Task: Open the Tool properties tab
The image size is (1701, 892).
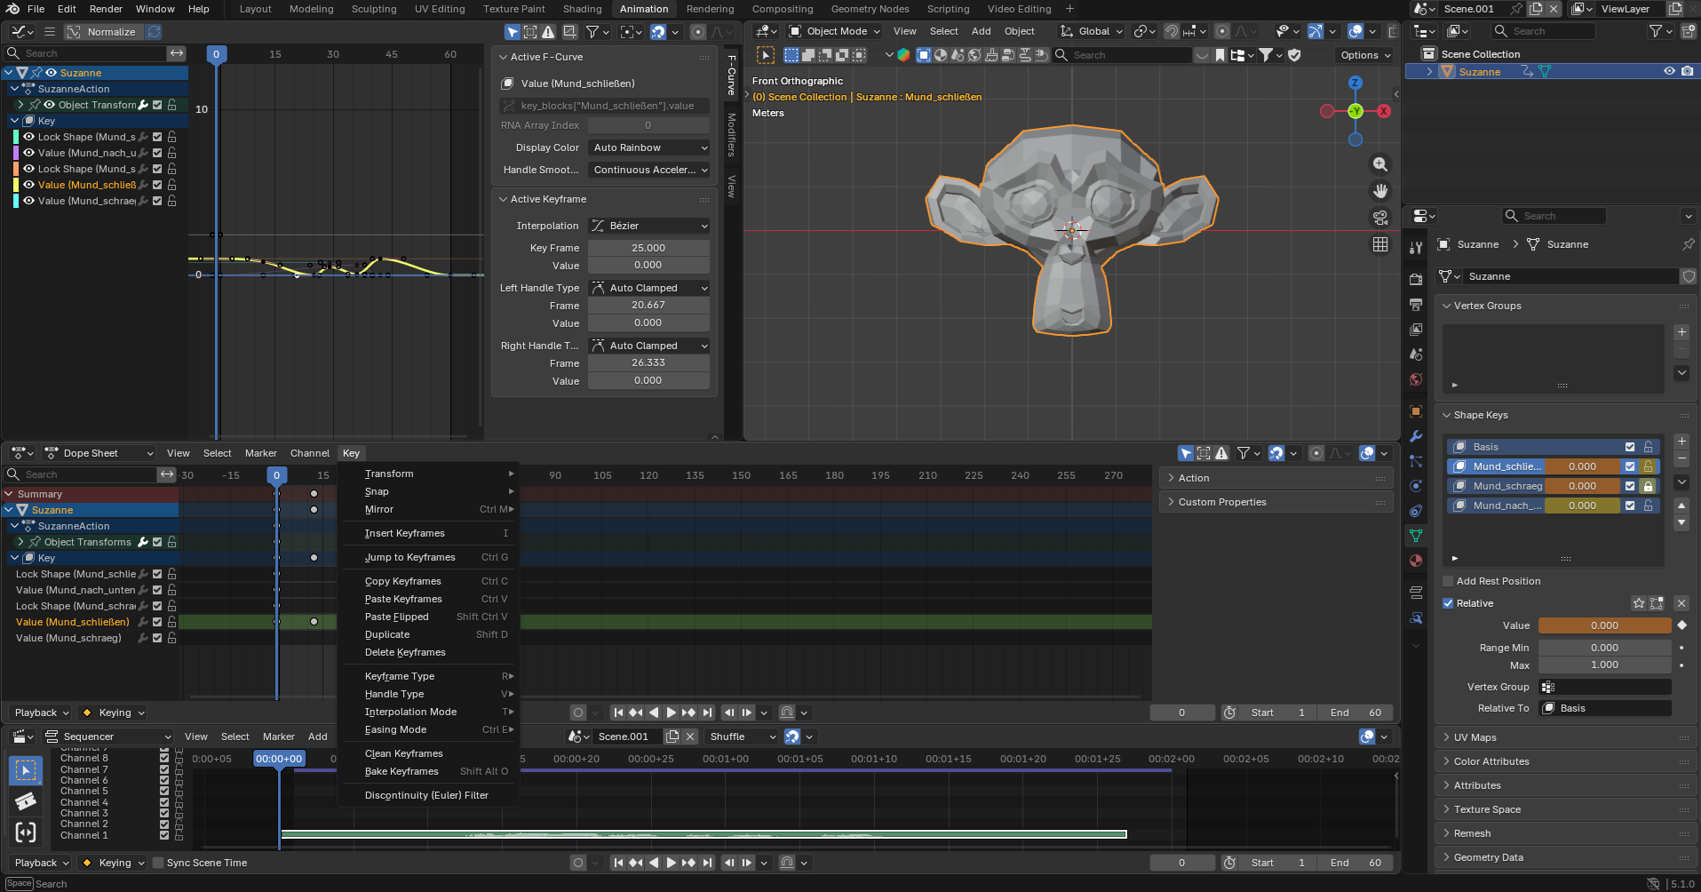Action: pyautogui.click(x=1416, y=248)
